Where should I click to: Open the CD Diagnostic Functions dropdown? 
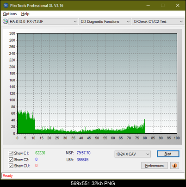[x=105, y=21]
